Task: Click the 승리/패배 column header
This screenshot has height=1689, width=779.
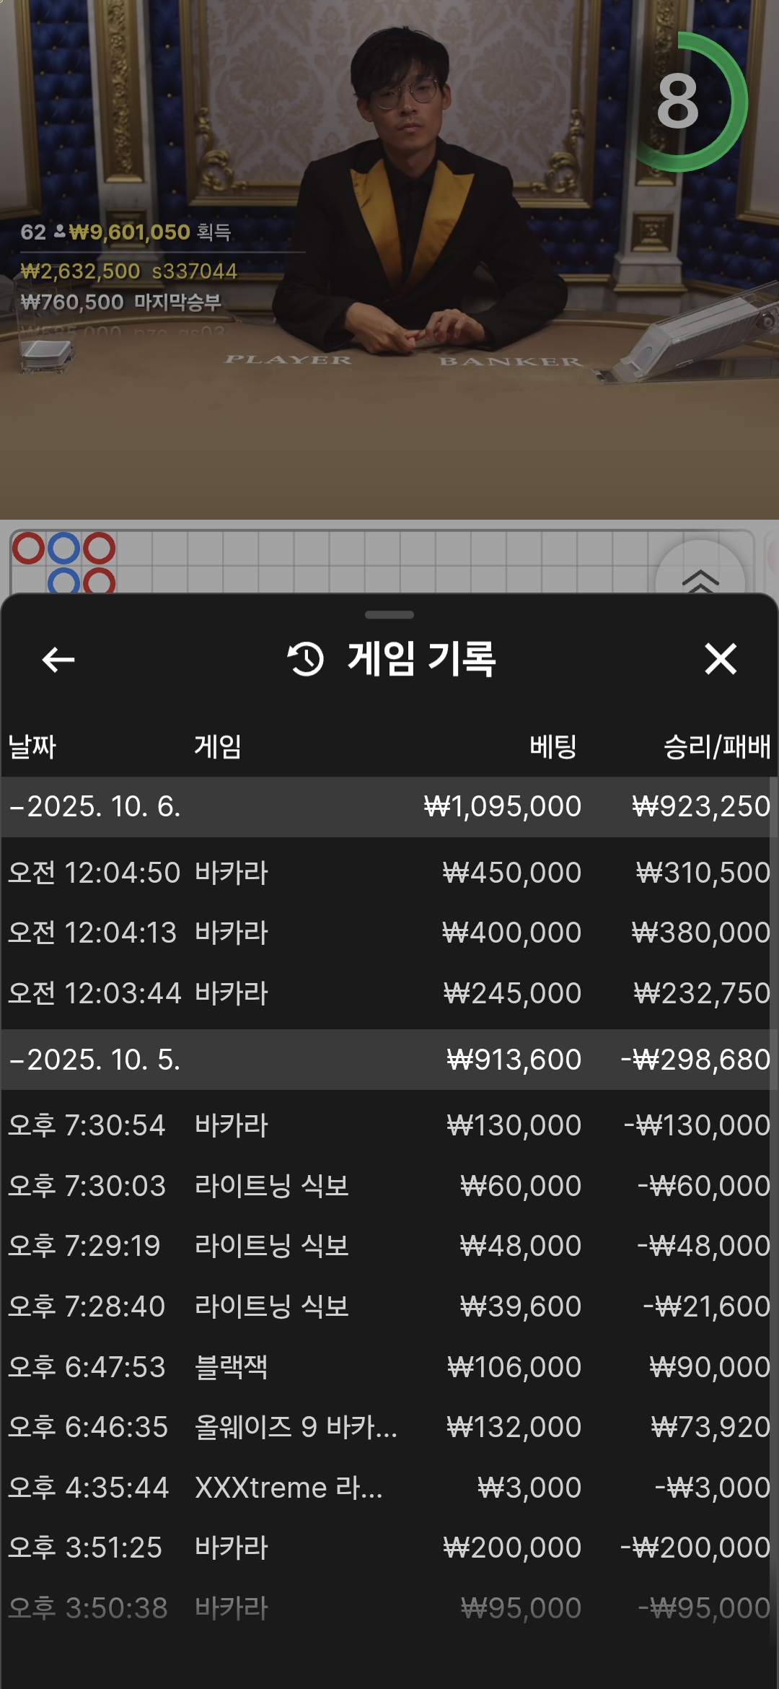Action: click(x=716, y=746)
